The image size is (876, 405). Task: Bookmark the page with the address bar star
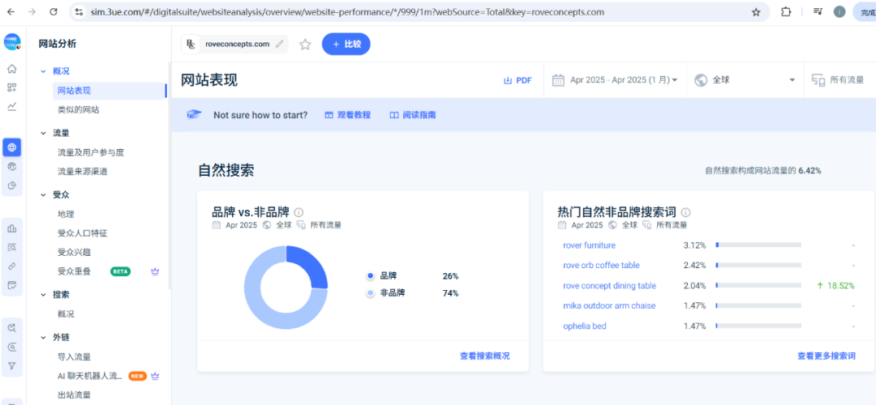[756, 11]
